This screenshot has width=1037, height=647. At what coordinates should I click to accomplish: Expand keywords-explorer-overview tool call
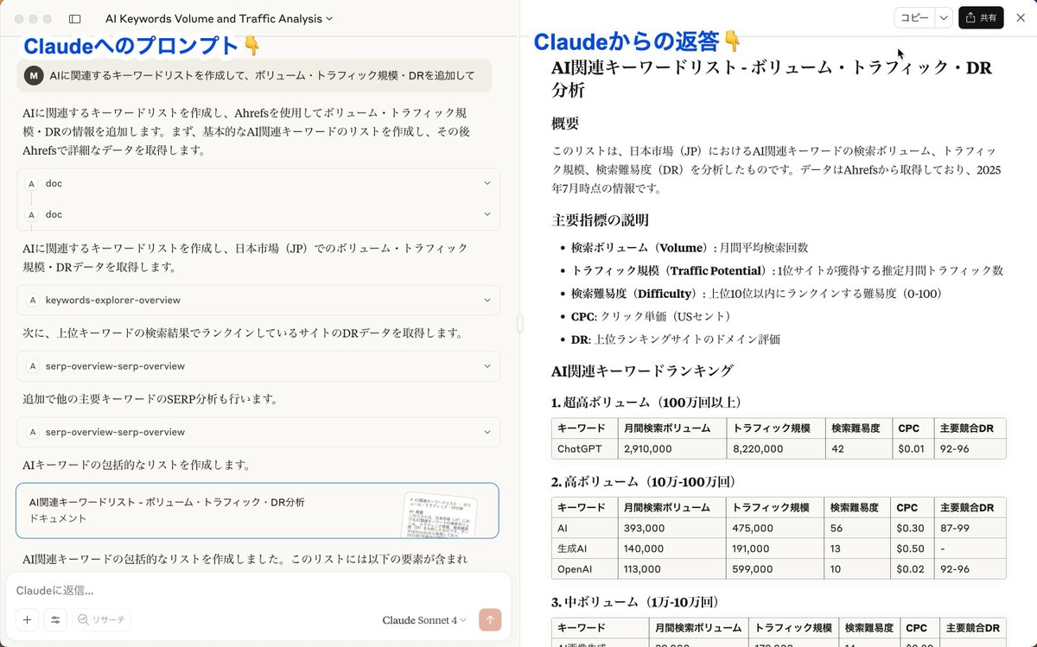(258, 300)
